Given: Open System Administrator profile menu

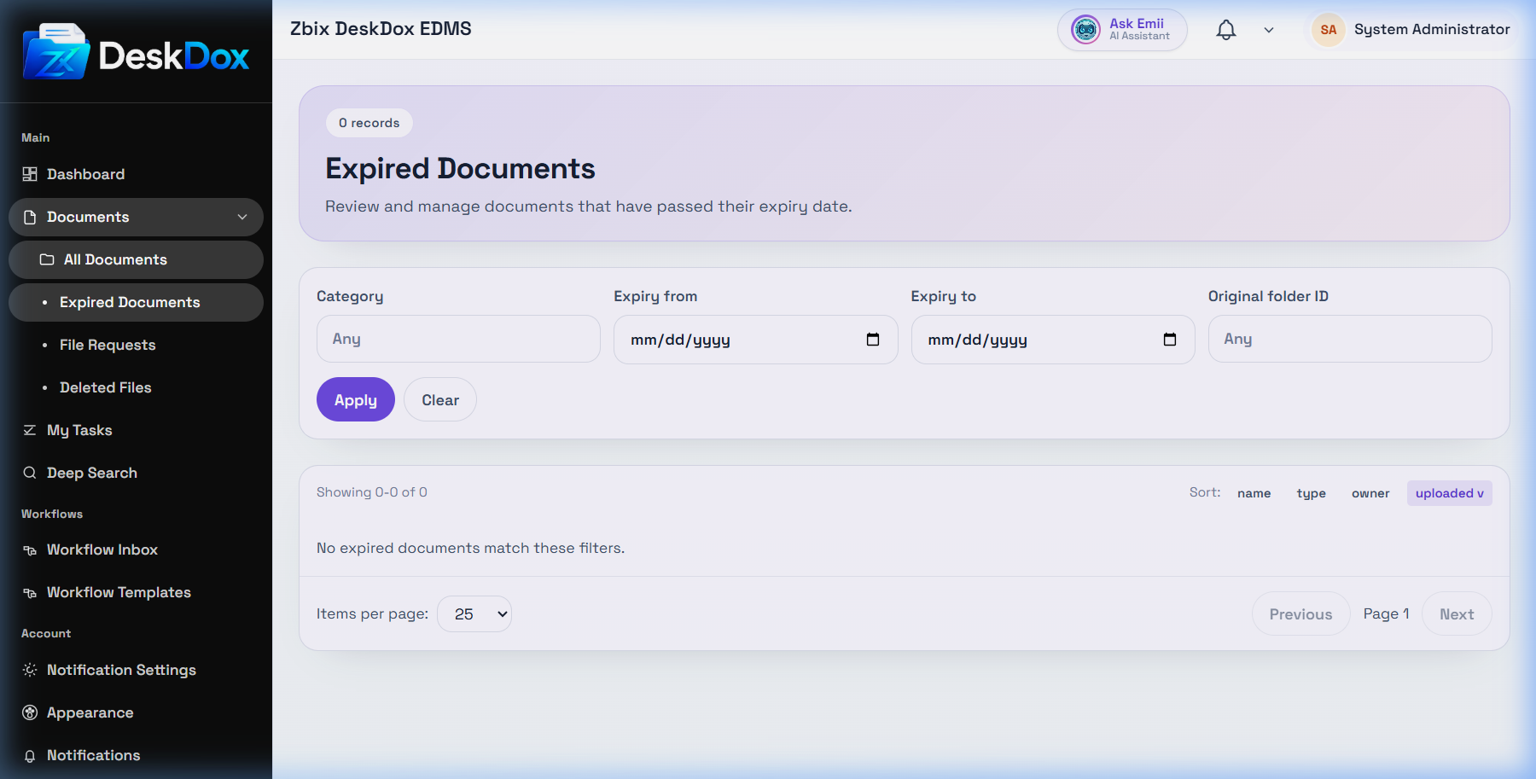Looking at the screenshot, I should pyautogui.click(x=1411, y=30).
